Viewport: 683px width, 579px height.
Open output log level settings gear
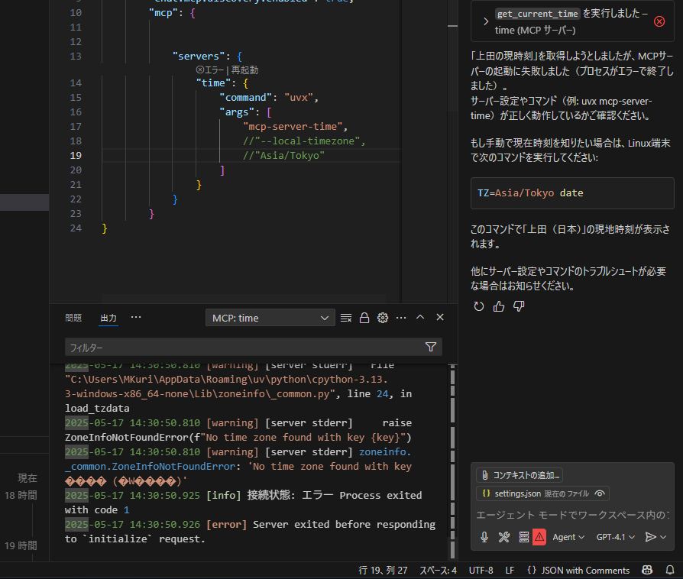383,318
